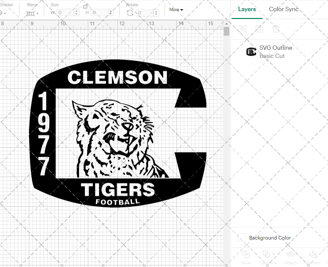Viewport: 328px width, 267px height.
Task: Open the More dropdown
Action: point(176,10)
